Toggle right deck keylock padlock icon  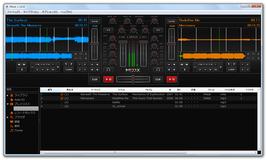coord(258,58)
